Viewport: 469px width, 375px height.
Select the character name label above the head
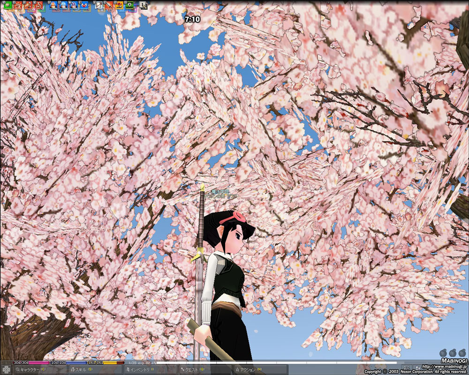tap(221, 194)
